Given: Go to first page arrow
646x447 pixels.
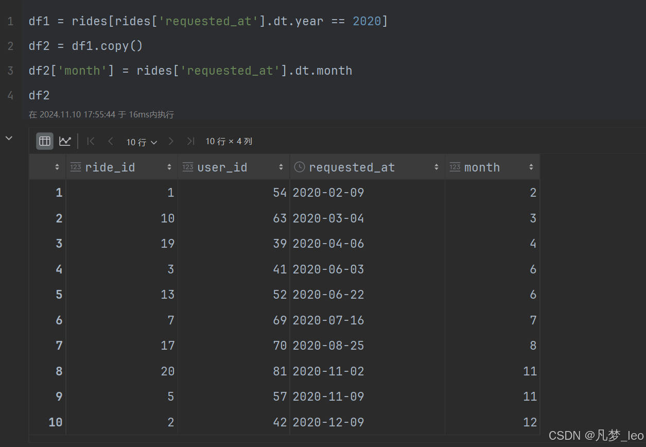Looking at the screenshot, I should [x=91, y=141].
